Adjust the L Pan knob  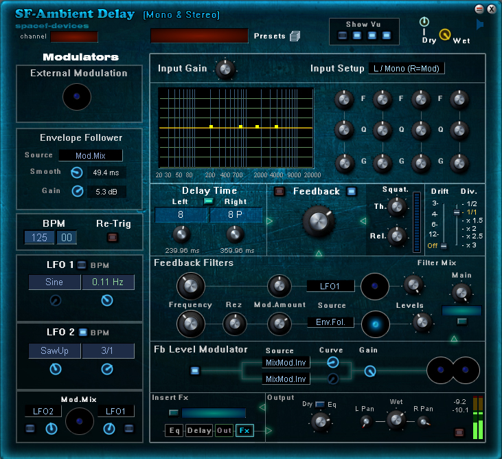click(366, 421)
